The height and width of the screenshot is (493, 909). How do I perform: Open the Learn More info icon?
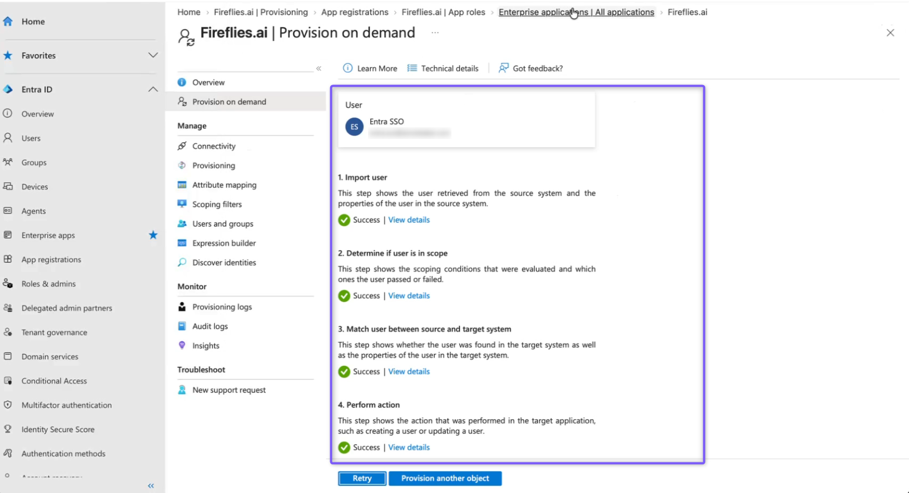(347, 68)
